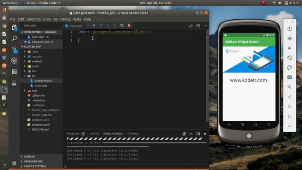Image resolution: width=302 pixels, height=170 pixels.
Task: Open the Extensions view in activity bar
Action: (14, 72)
